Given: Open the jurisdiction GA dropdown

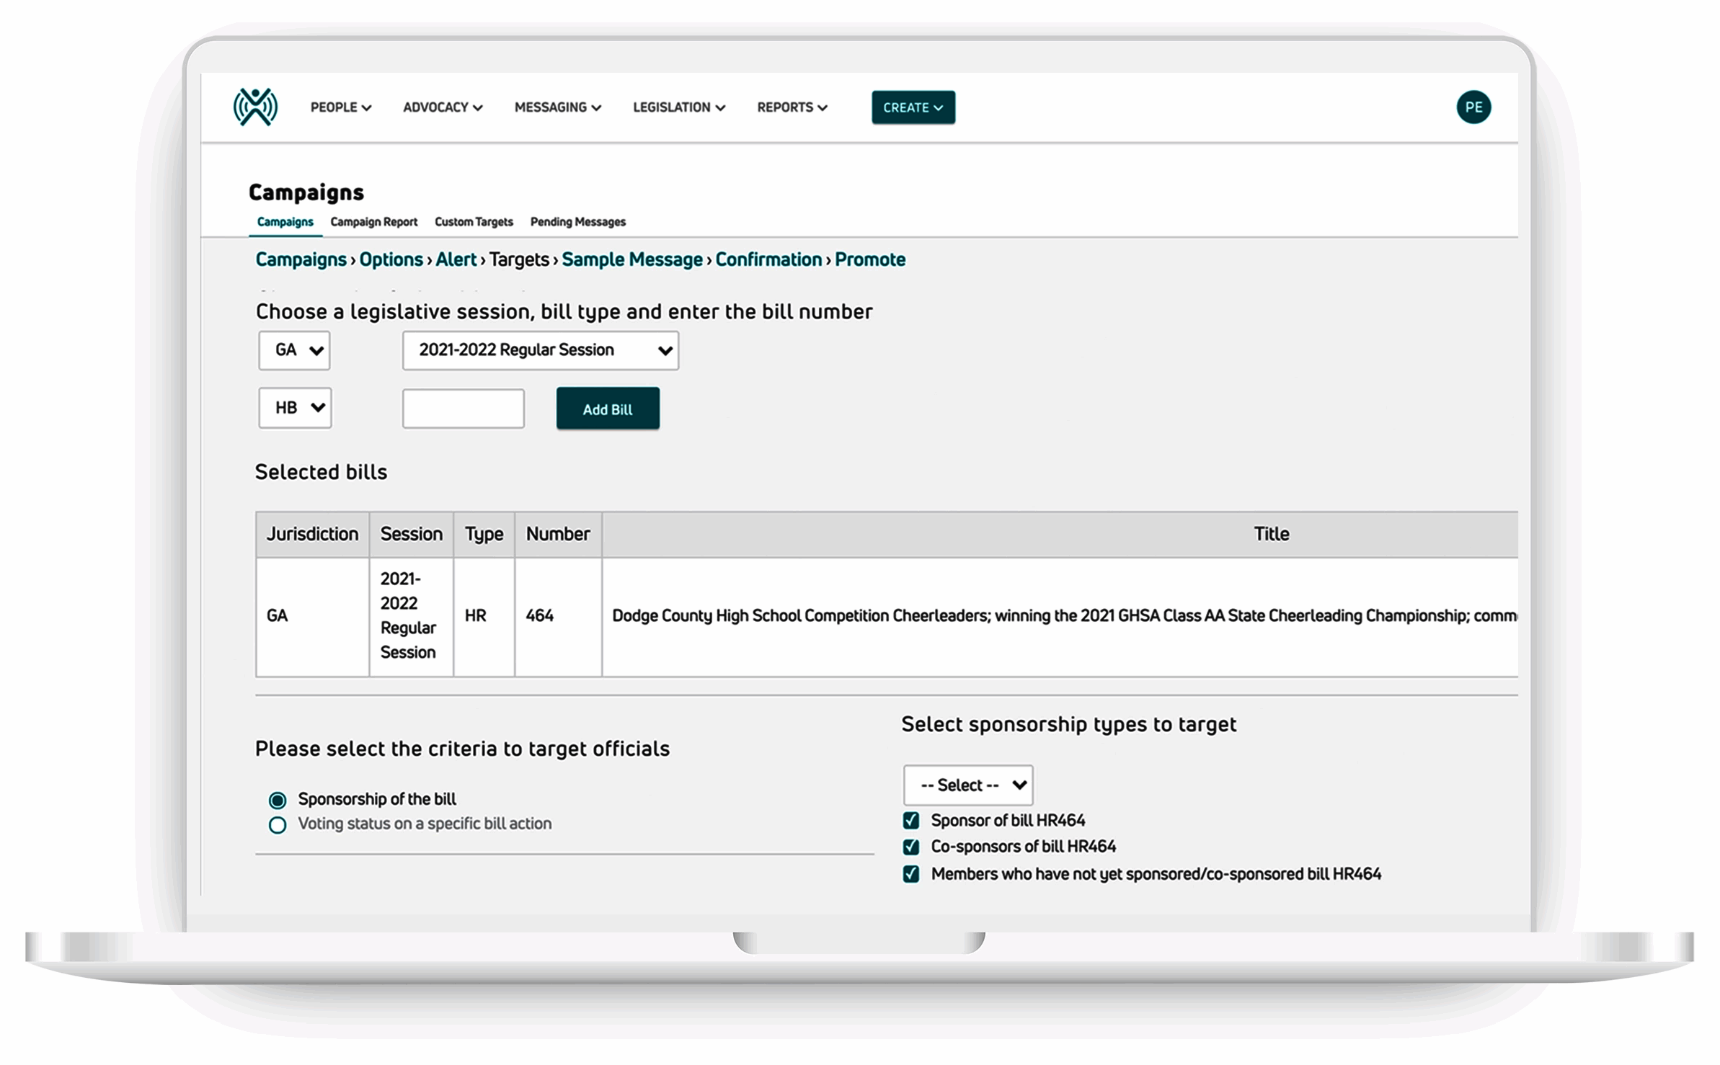Looking at the screenshot, I should 293,350.
